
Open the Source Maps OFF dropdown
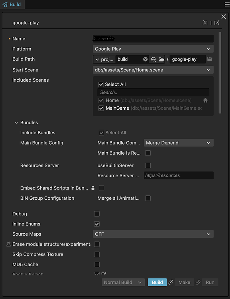click(x=153, y=234)
